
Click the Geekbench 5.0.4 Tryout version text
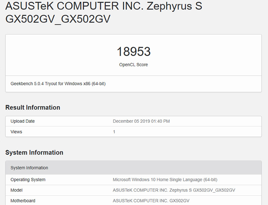40,84
